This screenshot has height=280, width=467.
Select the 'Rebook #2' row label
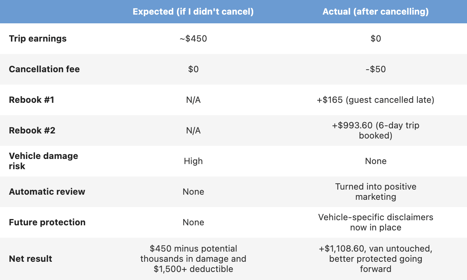[32, 131]
